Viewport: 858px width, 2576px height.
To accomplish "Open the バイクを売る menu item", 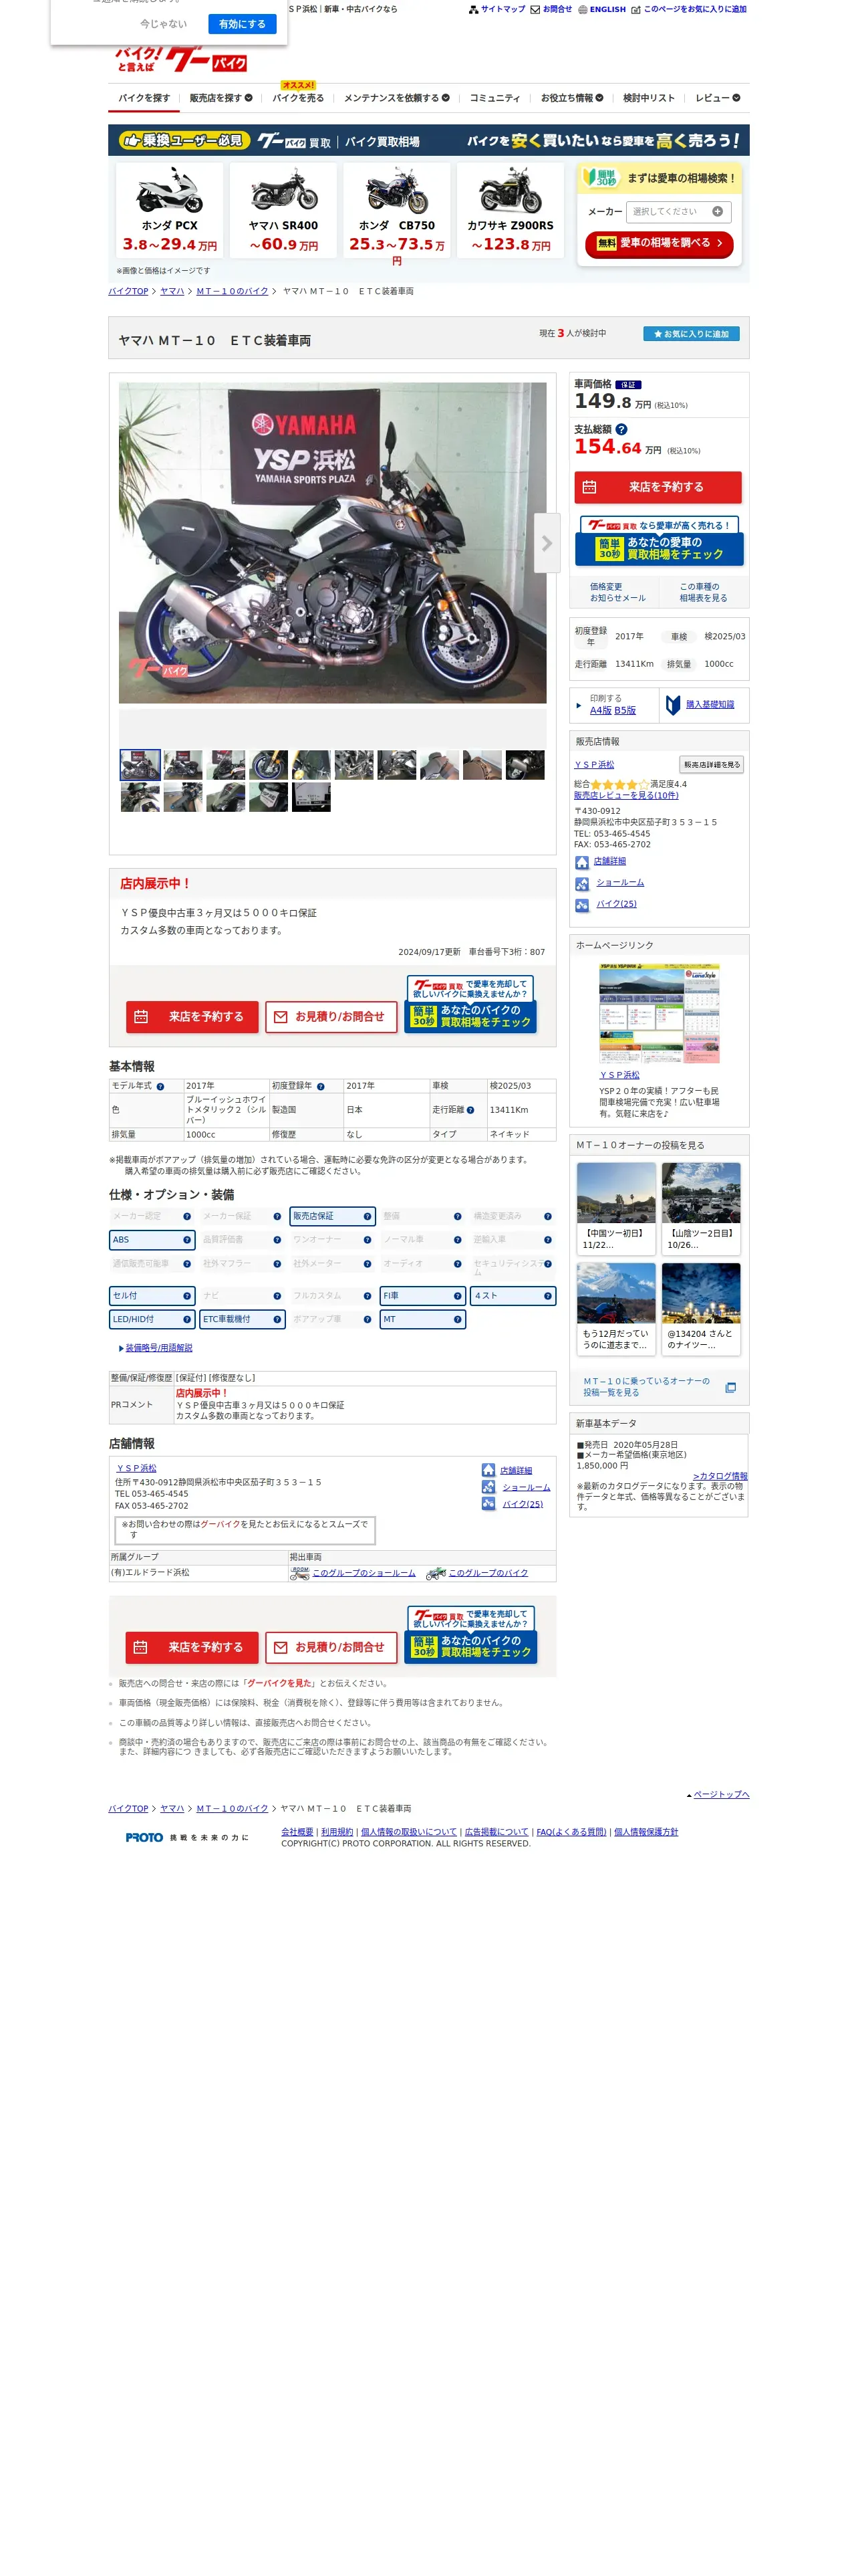I will tap(297, 98).
